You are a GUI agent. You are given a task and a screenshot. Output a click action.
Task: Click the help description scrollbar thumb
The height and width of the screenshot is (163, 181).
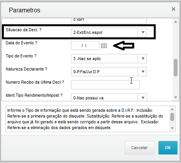pos(172,117)
